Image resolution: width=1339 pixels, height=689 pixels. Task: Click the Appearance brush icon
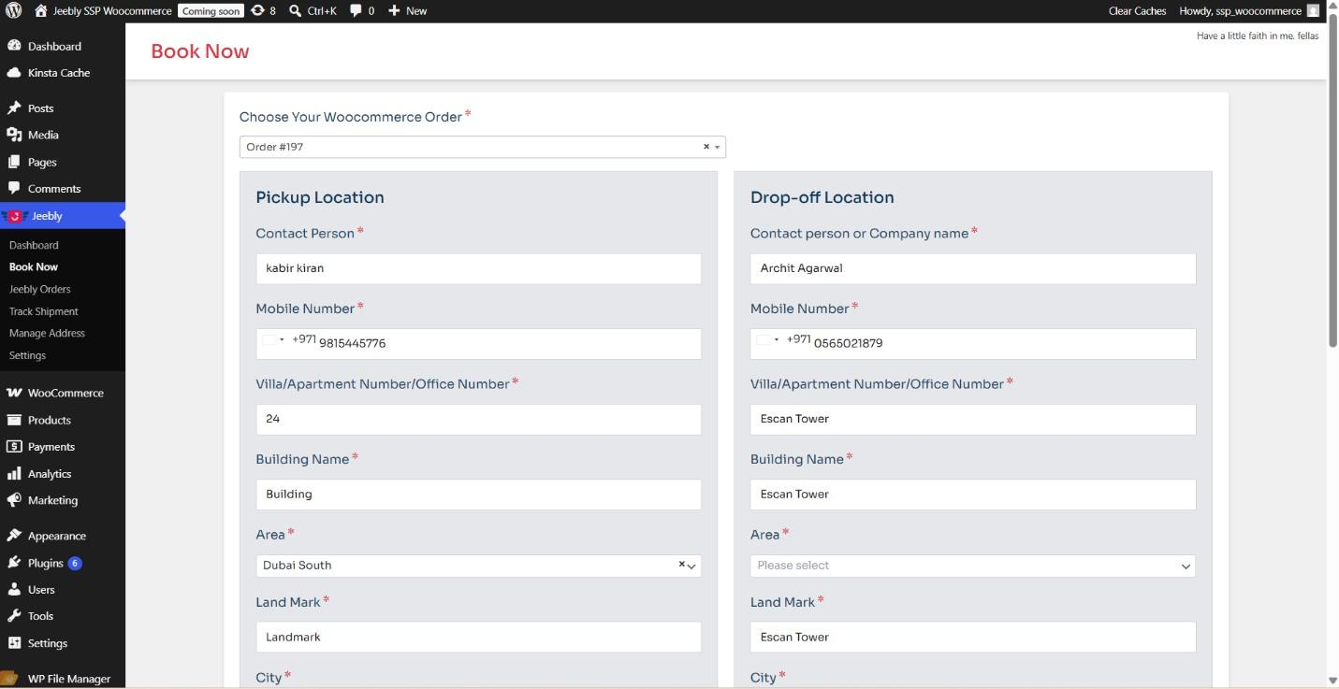(x=14, y=536)
